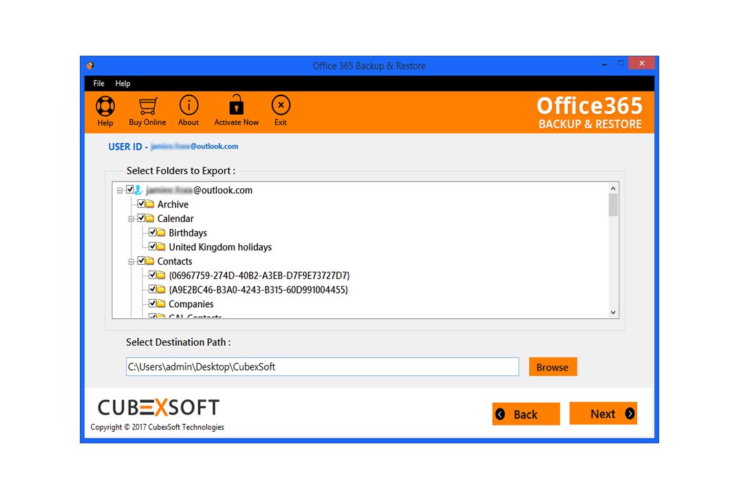This screenshot has width=739, height=488.
Task: Go to the next step with Next
Action: point(603,414)
